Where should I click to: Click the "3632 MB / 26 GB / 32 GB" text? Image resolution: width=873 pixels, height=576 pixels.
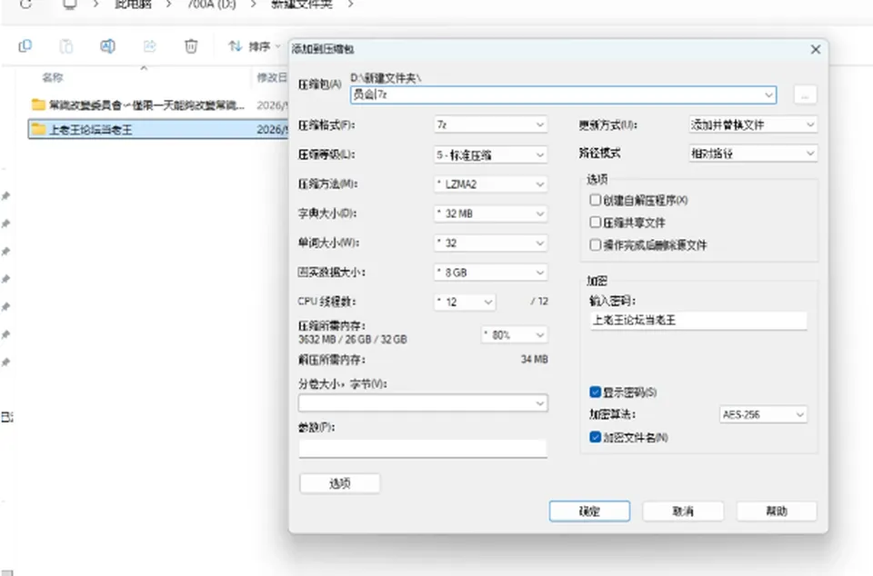pos(353,339)
